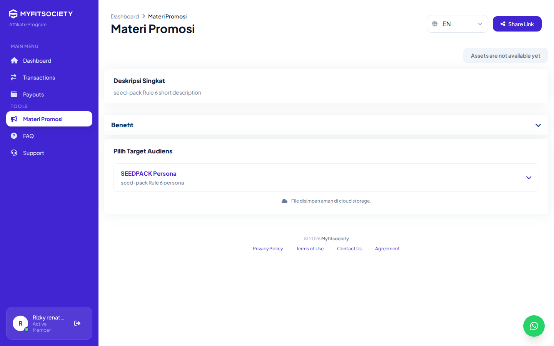The width and height of the screenshot is (554, 346).
Task: Open the WhatsApp chat floating button
Action: [x=534, y=326]
